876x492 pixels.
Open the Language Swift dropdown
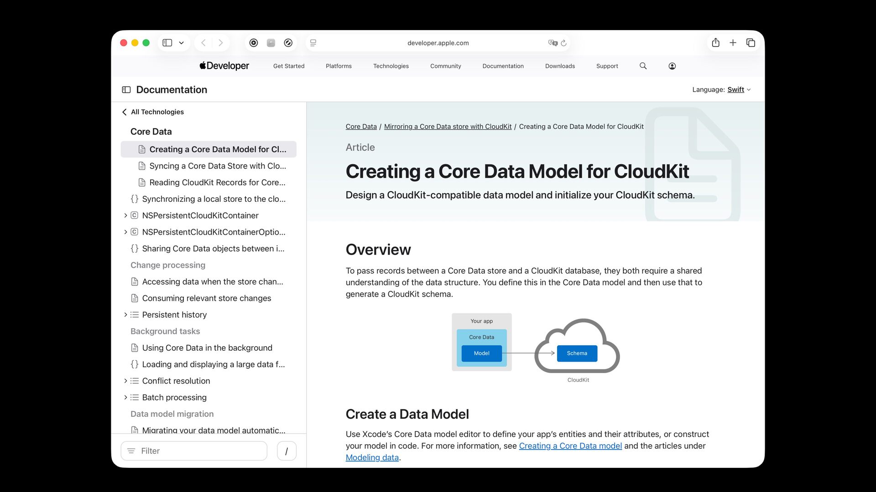pyautogui.click(x=738, y=90)
